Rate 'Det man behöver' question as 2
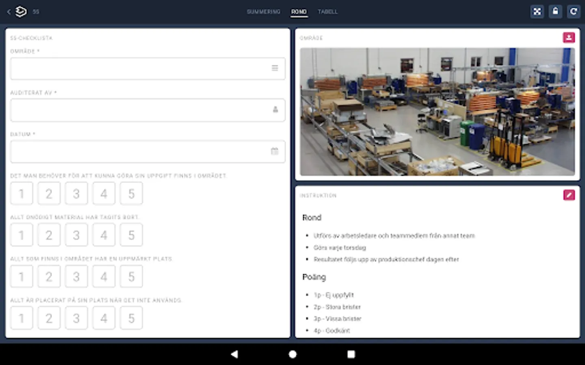The width and height of the screenshot is (585, 365). [x=49, y=193]
